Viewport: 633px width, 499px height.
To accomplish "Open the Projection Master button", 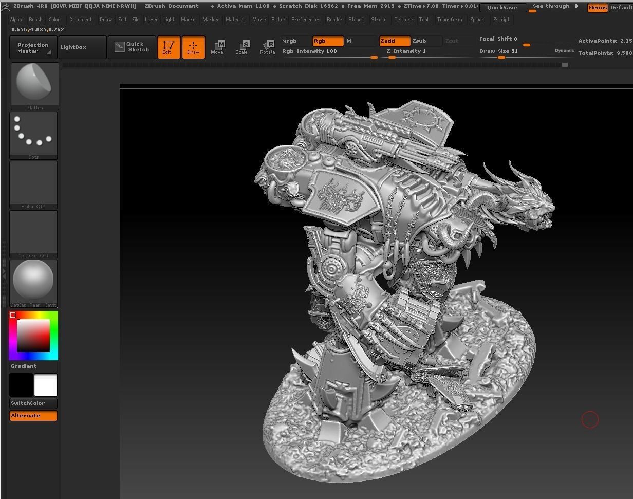I will click(x=33, y=47).
